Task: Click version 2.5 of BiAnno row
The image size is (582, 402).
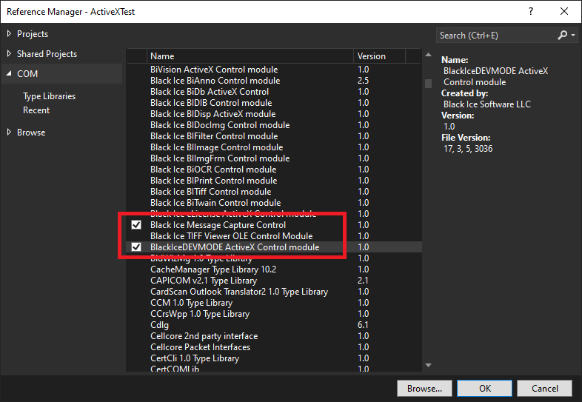Action: click(363, 81)
